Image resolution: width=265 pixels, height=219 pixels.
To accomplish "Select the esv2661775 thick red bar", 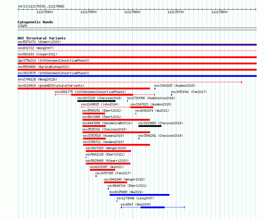I will click(102, 95).
